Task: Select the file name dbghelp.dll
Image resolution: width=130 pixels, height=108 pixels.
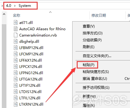Action: click(29, 42)
